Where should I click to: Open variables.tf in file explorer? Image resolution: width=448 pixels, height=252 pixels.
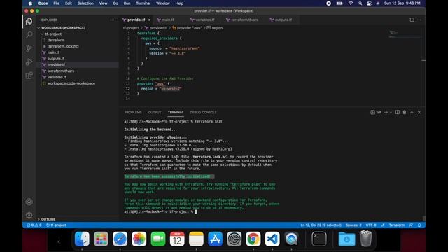57,77
